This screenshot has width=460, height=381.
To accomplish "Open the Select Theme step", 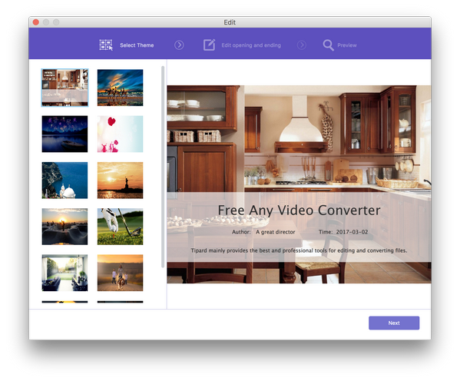I will tap(137, 45).
